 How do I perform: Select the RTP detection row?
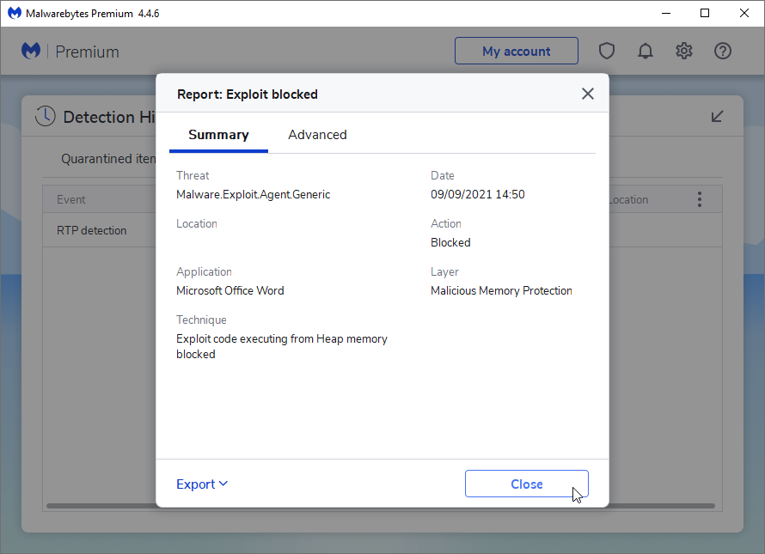tap(92, 230)
